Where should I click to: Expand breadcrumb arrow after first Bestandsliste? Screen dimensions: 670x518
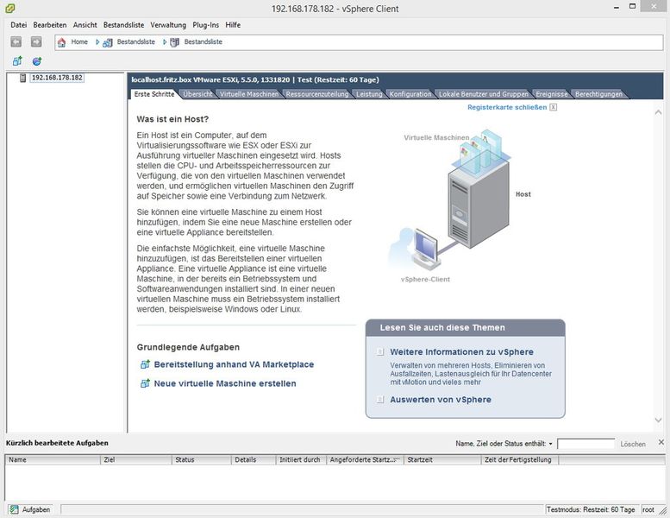[x=164, y=42]
